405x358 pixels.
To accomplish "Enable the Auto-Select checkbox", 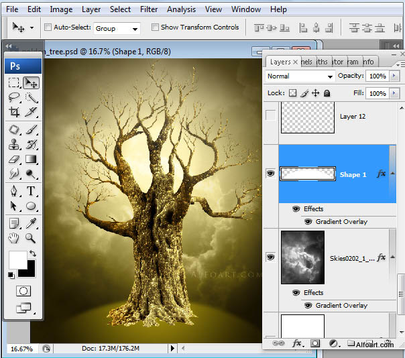I will tap(48, 27).
